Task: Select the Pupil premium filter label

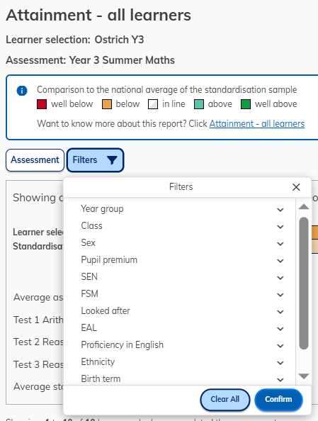Action: click(109, 260)
